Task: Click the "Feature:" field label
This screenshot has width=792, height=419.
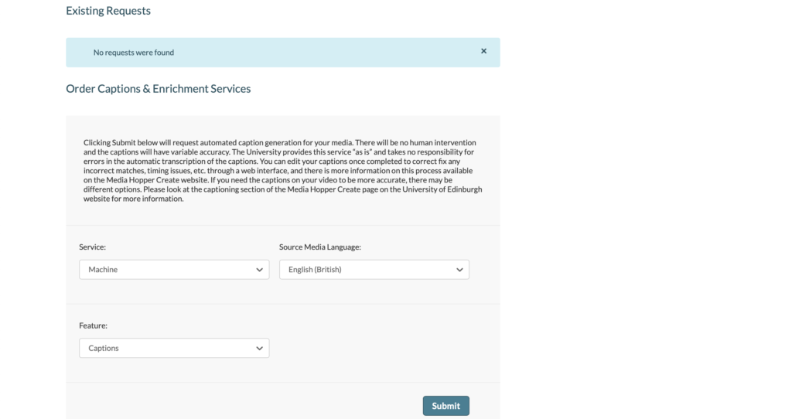Action: tap(93, 326)
